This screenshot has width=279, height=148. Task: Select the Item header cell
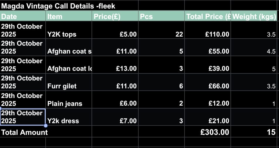(x=69, y=16)
